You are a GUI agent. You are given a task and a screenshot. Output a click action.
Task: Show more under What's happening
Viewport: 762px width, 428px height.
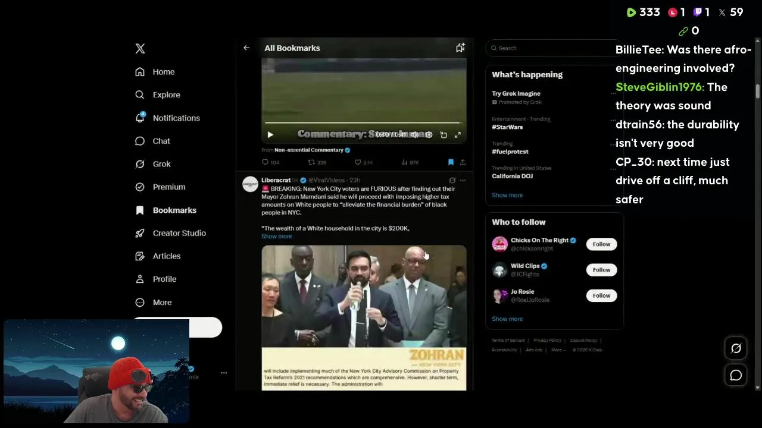point(507,196)
